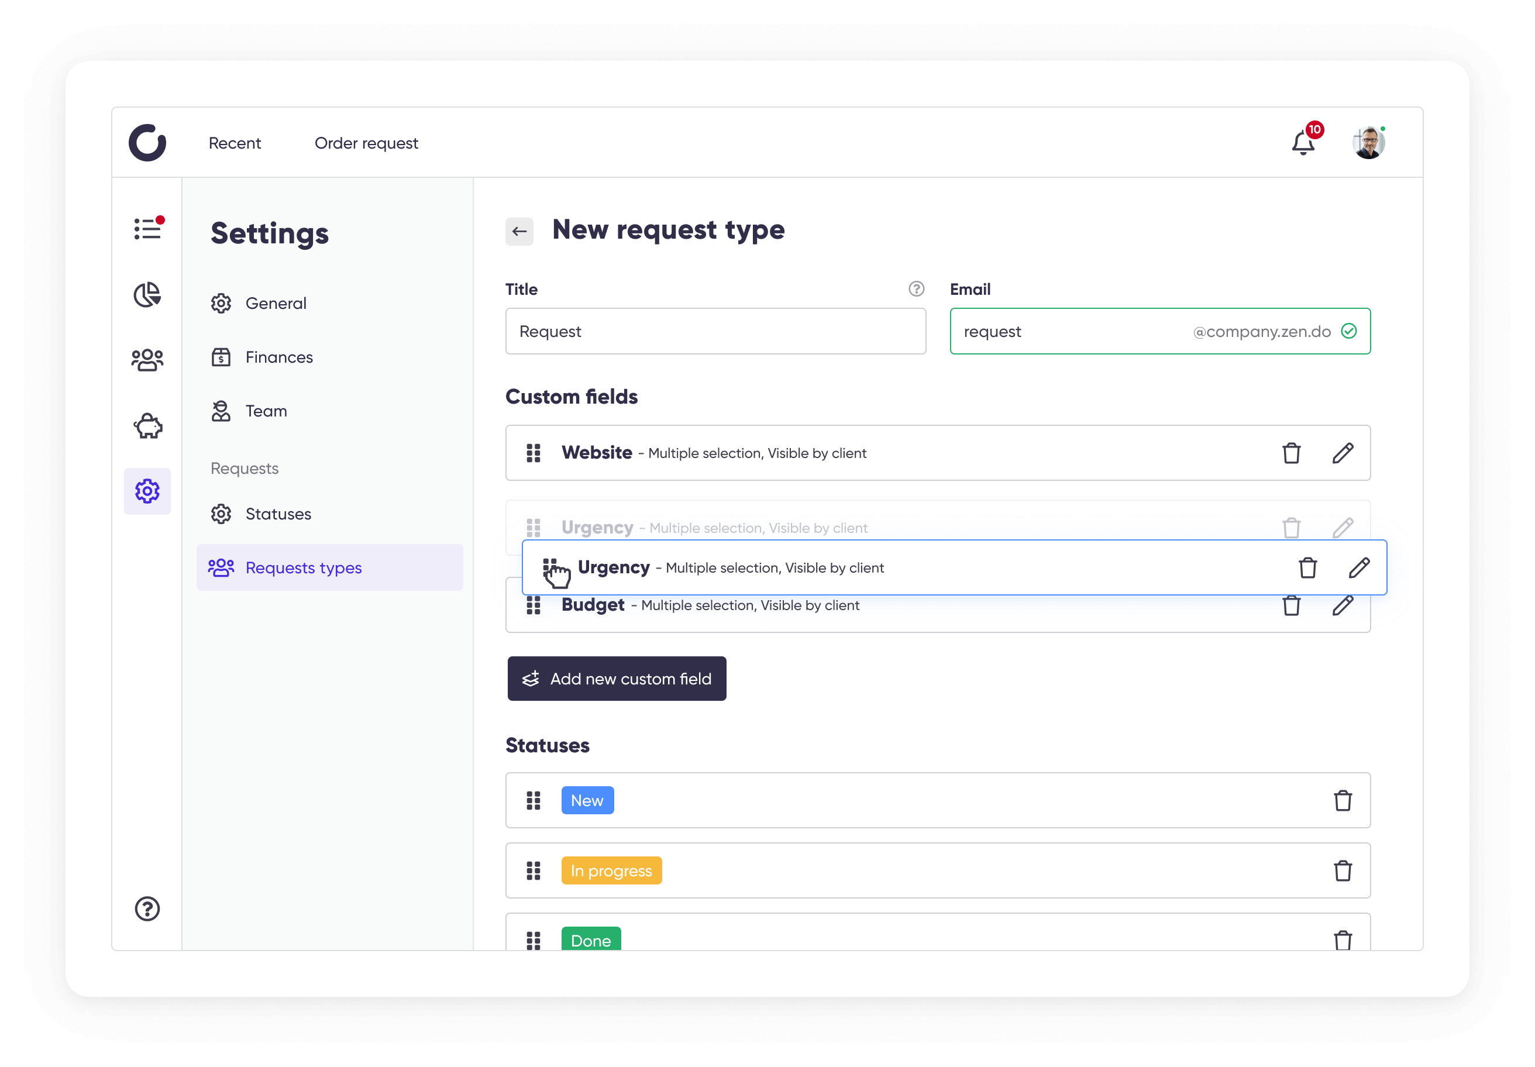1535x1067 pixels.
Task: Select Requests types in settings
Action: [329, 567]
